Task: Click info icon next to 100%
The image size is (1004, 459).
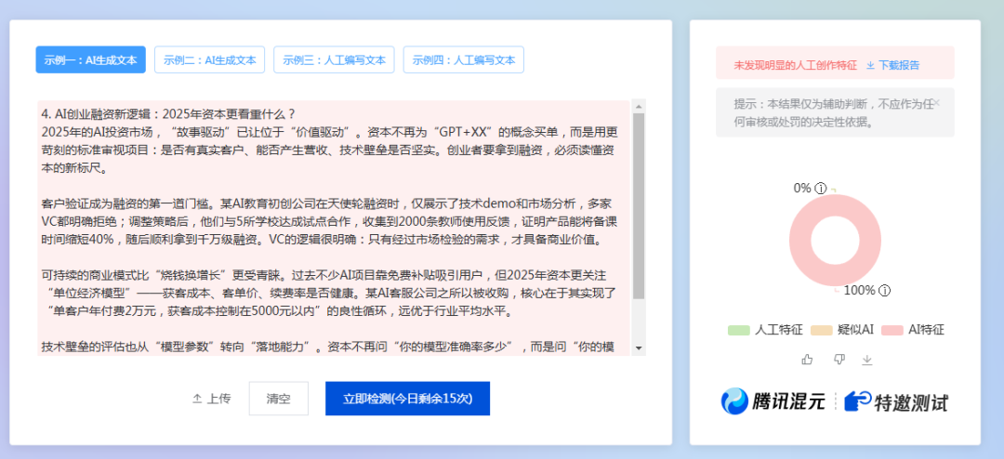Action: point(884,291)
